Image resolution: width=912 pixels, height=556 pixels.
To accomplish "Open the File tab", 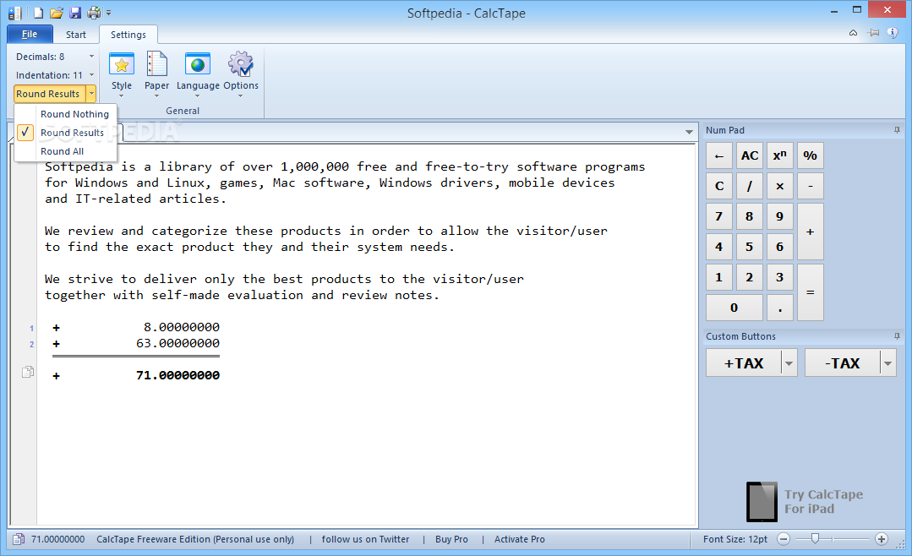I will [30, 35].
